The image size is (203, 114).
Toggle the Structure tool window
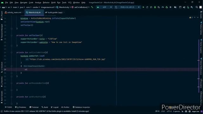2,67
